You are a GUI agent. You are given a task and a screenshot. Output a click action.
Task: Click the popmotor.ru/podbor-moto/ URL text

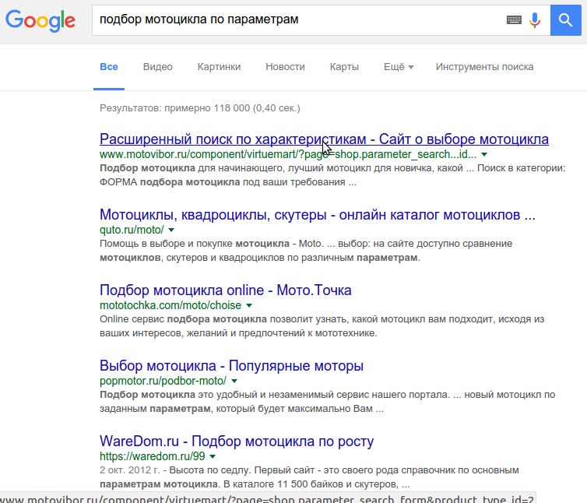pos(163,381)
